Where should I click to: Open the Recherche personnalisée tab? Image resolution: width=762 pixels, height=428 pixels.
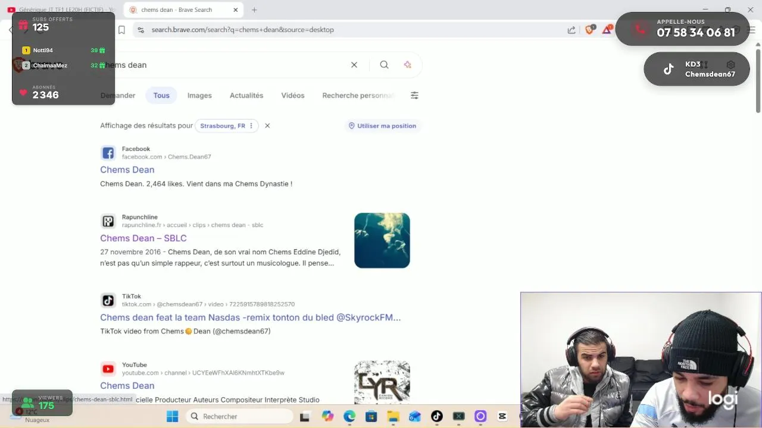click(x=358, y=95)
